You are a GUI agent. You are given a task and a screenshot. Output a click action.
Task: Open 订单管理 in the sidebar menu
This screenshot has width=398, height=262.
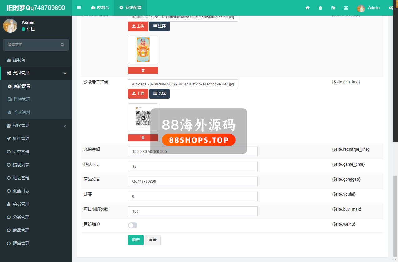(21, 152)
